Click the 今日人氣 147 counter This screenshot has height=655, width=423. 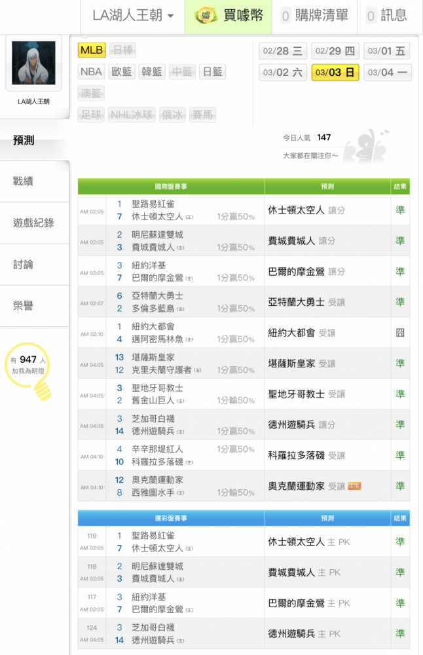(307, 138)
